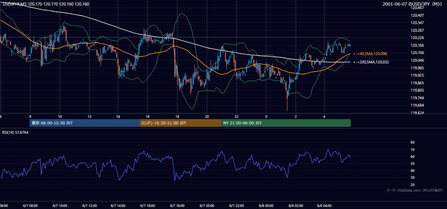
Task: Click the RSI 80 level label
Action: [x=412, y=142]
